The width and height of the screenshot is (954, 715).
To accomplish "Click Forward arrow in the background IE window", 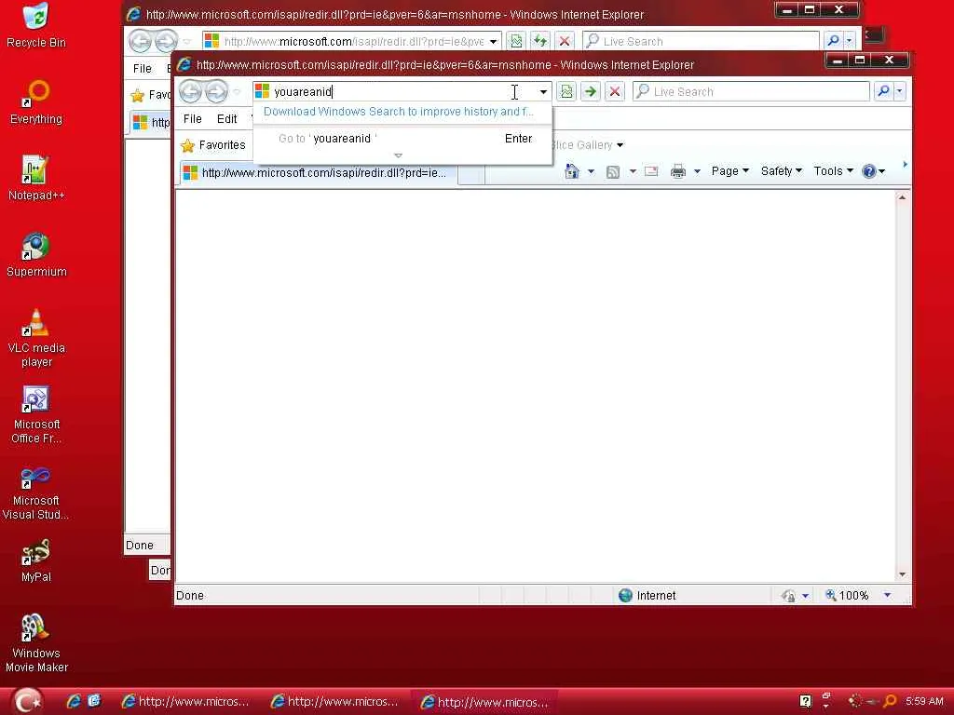I will click(165, 42).
